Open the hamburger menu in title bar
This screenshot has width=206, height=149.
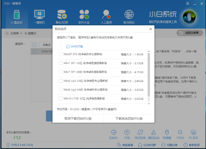point(188,4)
